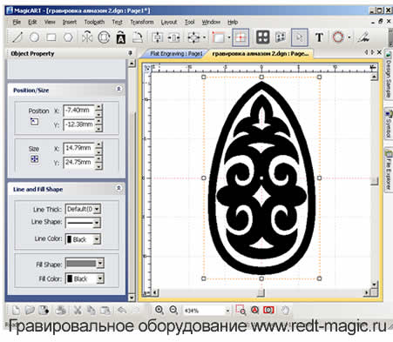Switch to the Flat Engraving : Page1 tab
This screenshot has height=342, width=393.
(176, 54)
